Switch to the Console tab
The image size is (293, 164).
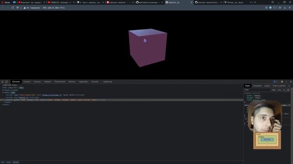coord(27,82)
